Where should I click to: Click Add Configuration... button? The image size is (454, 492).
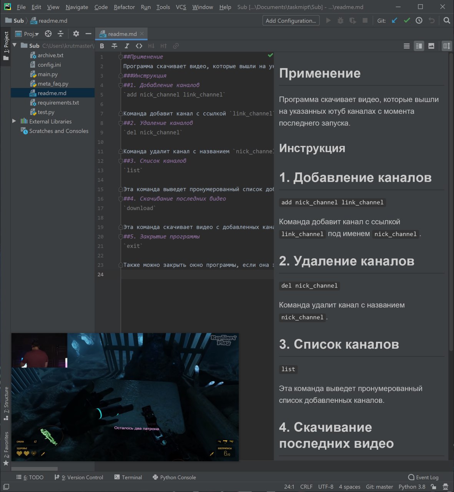(291, 21)
